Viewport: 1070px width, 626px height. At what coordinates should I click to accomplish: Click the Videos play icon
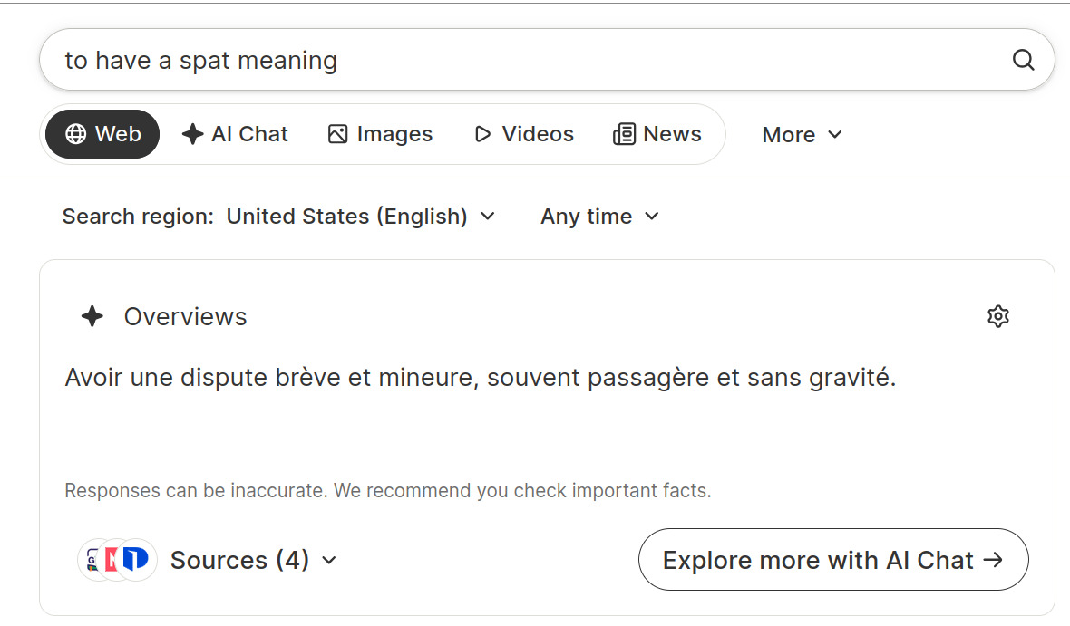[x=482, y=134]
